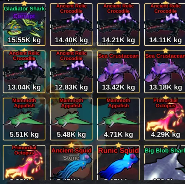Choose the 14.21K kg Ancient Relic Crocodile
Screen dimensions: 185x184
pyautogui.click(x=118, y=25)
